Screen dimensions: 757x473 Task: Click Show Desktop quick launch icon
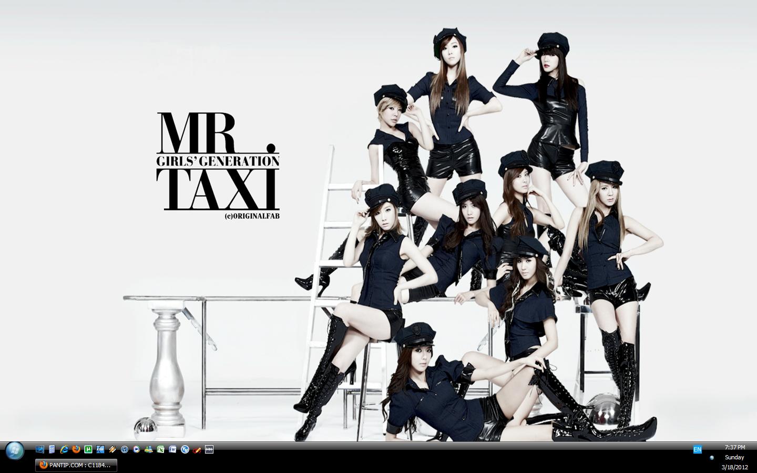coord(40,449)
